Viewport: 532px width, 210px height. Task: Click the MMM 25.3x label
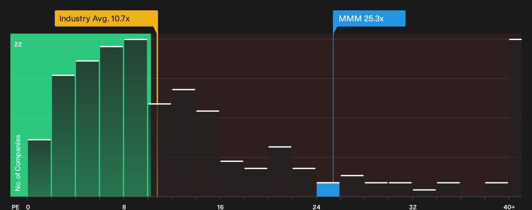369,18
